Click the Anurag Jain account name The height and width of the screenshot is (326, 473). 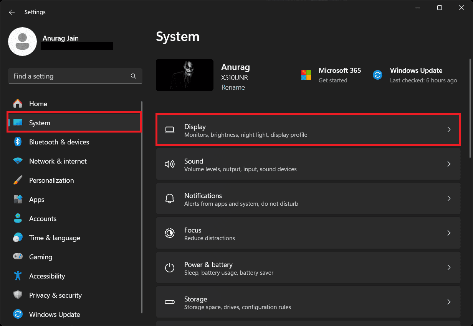(60, 38)
